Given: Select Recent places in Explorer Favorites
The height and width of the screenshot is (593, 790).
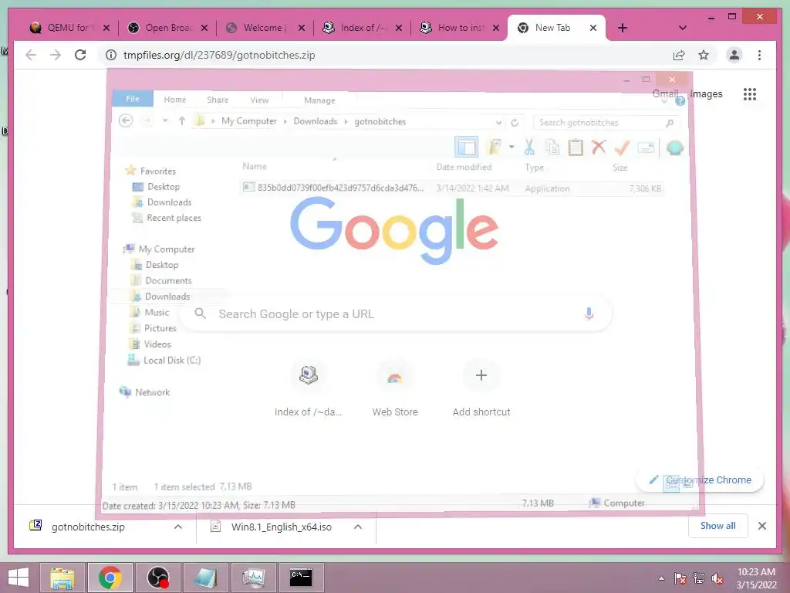Looking at the screenshot, I should (174, 218).
